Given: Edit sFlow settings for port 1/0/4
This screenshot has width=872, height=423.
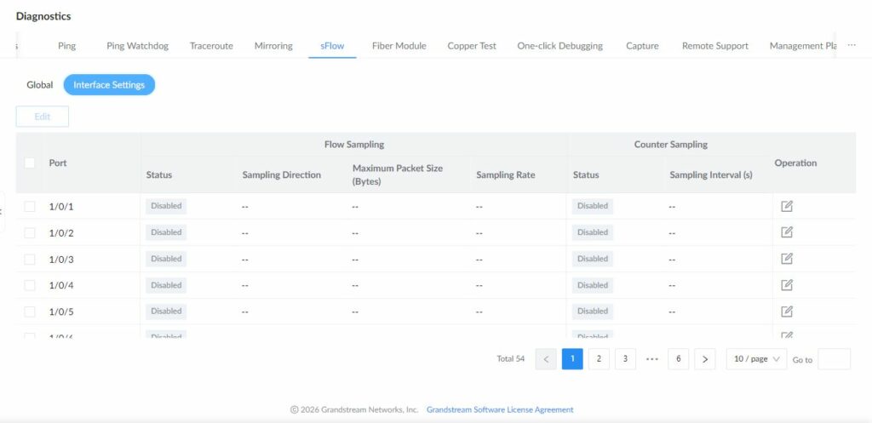Looking at the screenshot, I should (x=786, y=285).
